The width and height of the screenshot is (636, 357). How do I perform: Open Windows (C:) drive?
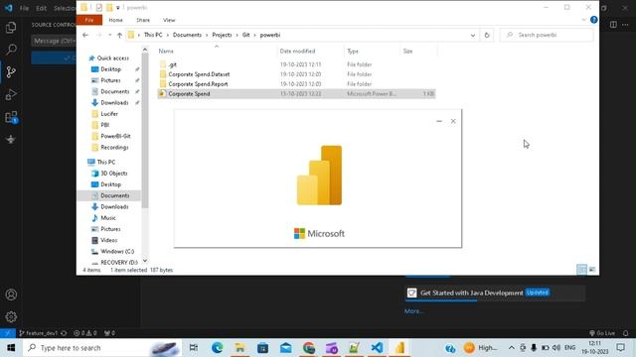pos(117,251)
